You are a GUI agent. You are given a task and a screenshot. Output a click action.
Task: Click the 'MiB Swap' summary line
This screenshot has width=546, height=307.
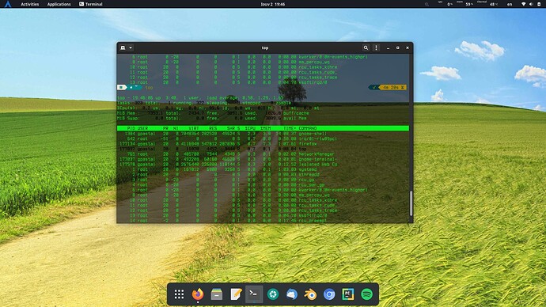click(212, 119)
